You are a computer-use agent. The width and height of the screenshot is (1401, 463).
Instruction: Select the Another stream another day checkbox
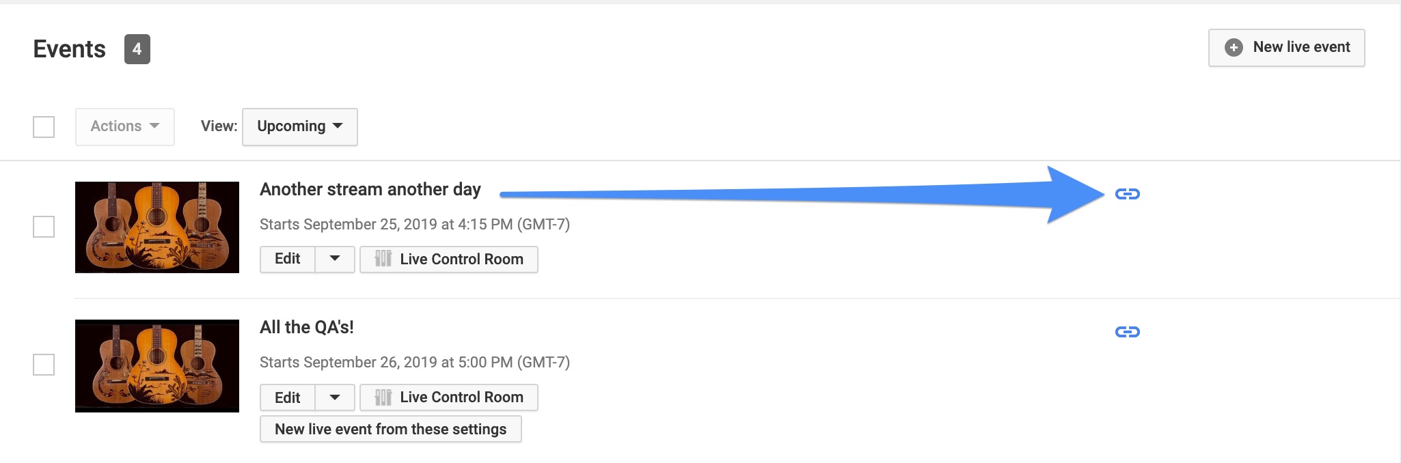(44, 227)
